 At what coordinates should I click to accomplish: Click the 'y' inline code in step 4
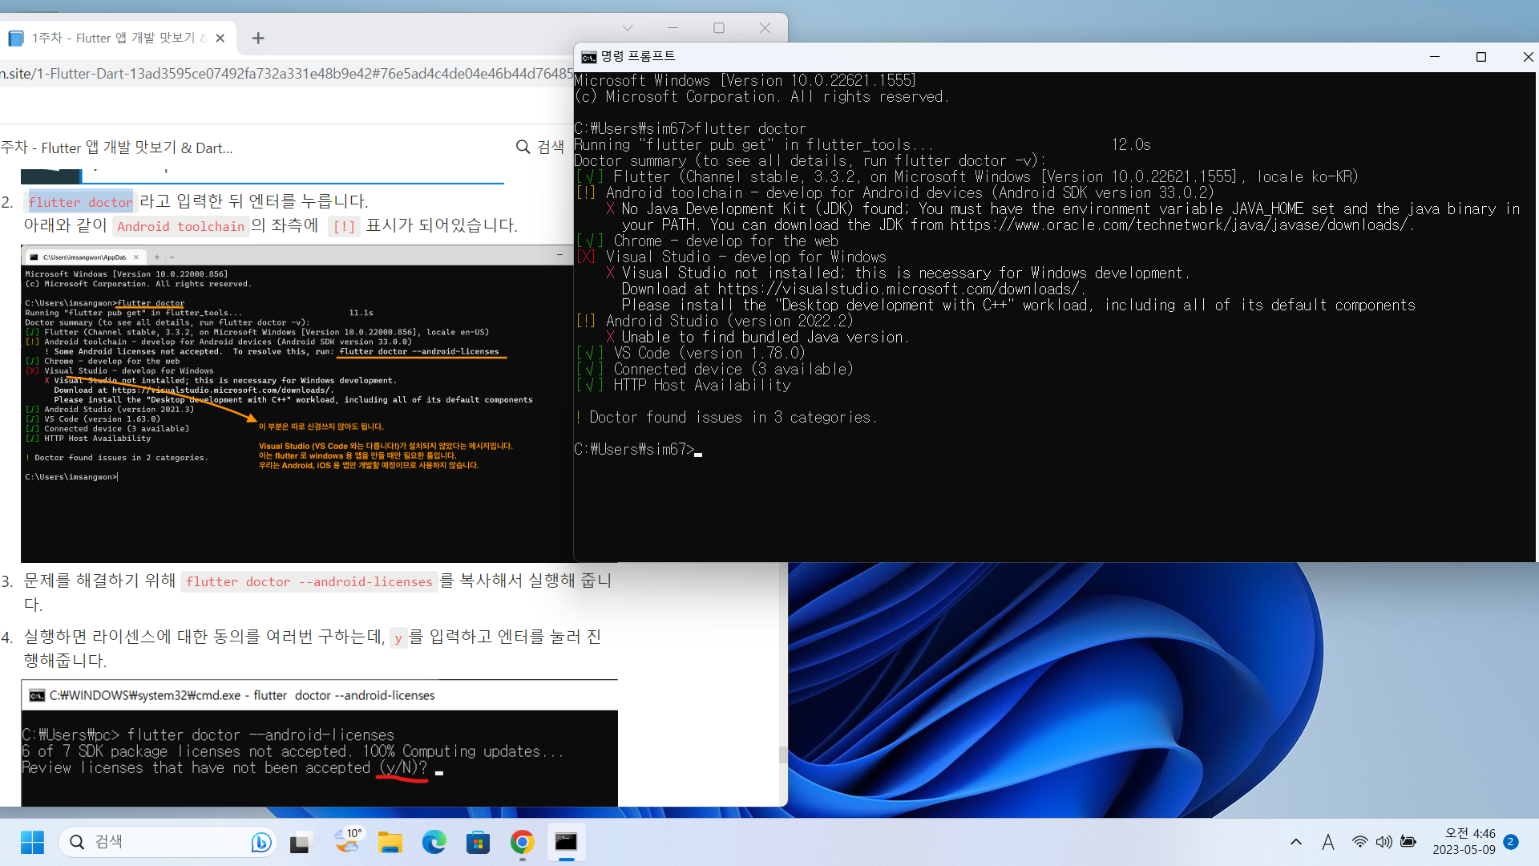398,638
